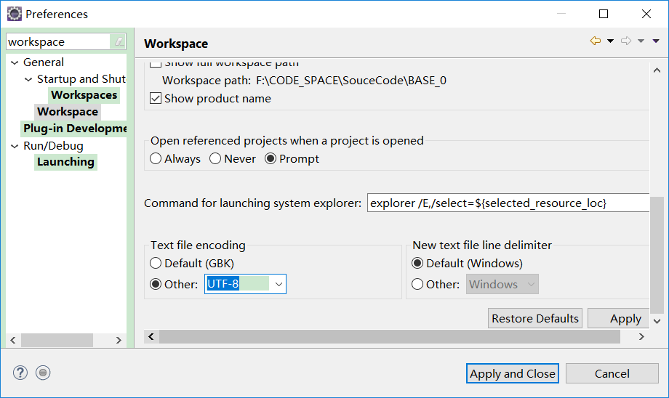Open the UTF-8 encoding dropdown
Viewport: 669px width, 398px height.
click(x=279, y=284)
